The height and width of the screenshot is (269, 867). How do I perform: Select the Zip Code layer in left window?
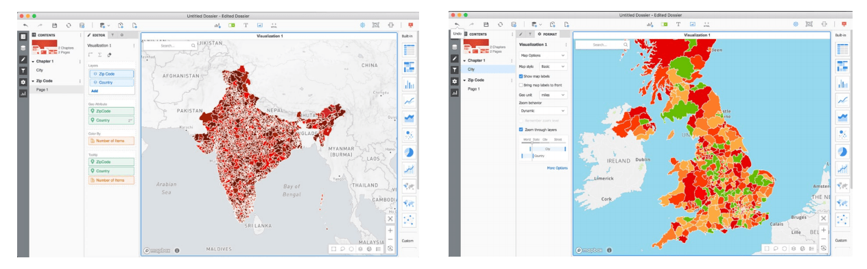pyautogui.click(x=111, y=73)
